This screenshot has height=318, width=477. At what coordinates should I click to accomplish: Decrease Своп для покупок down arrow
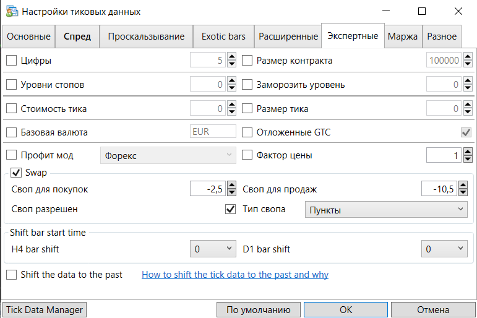[x=232, y=192]
